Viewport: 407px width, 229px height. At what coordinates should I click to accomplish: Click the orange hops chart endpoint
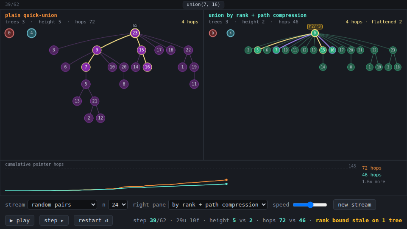(x=226, y=180)
